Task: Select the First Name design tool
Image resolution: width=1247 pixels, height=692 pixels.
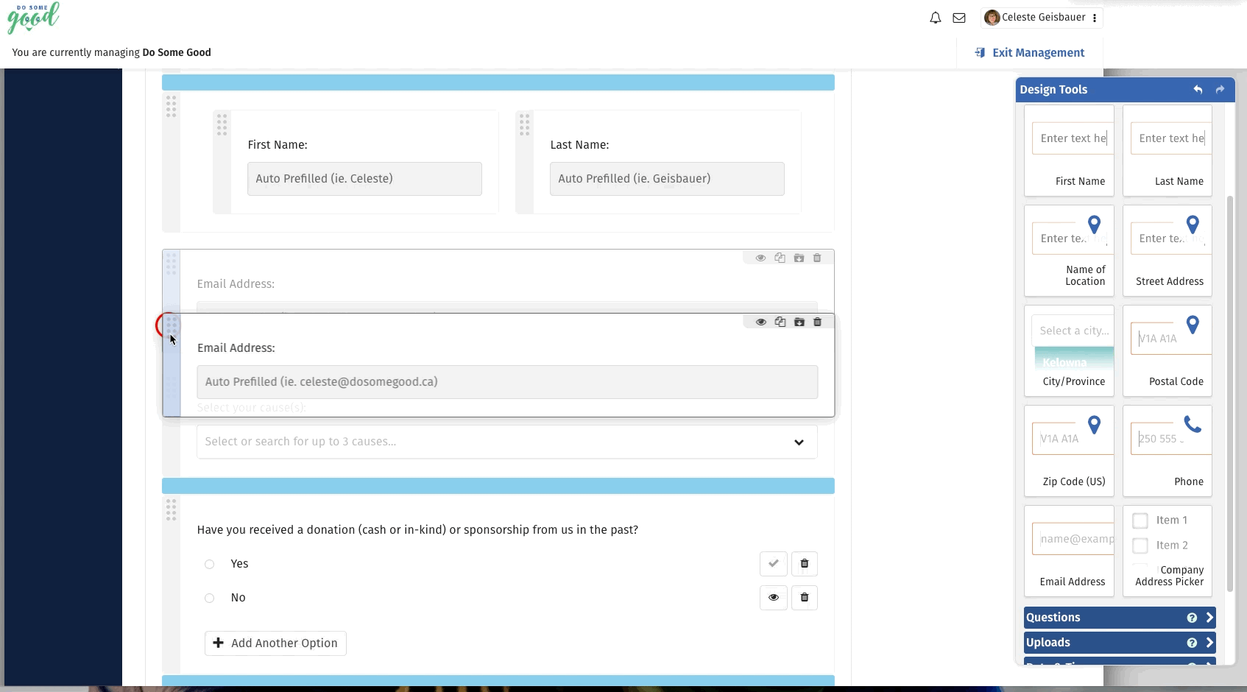Action: 1069,151
